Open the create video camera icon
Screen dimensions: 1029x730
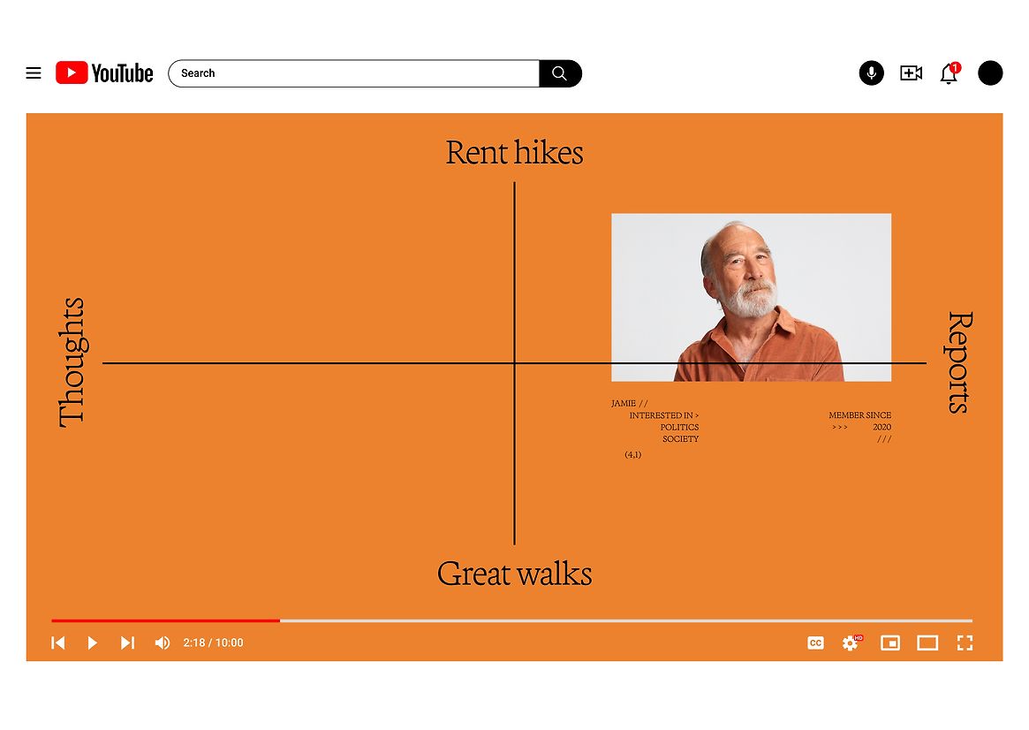click(x=911, y=73)
